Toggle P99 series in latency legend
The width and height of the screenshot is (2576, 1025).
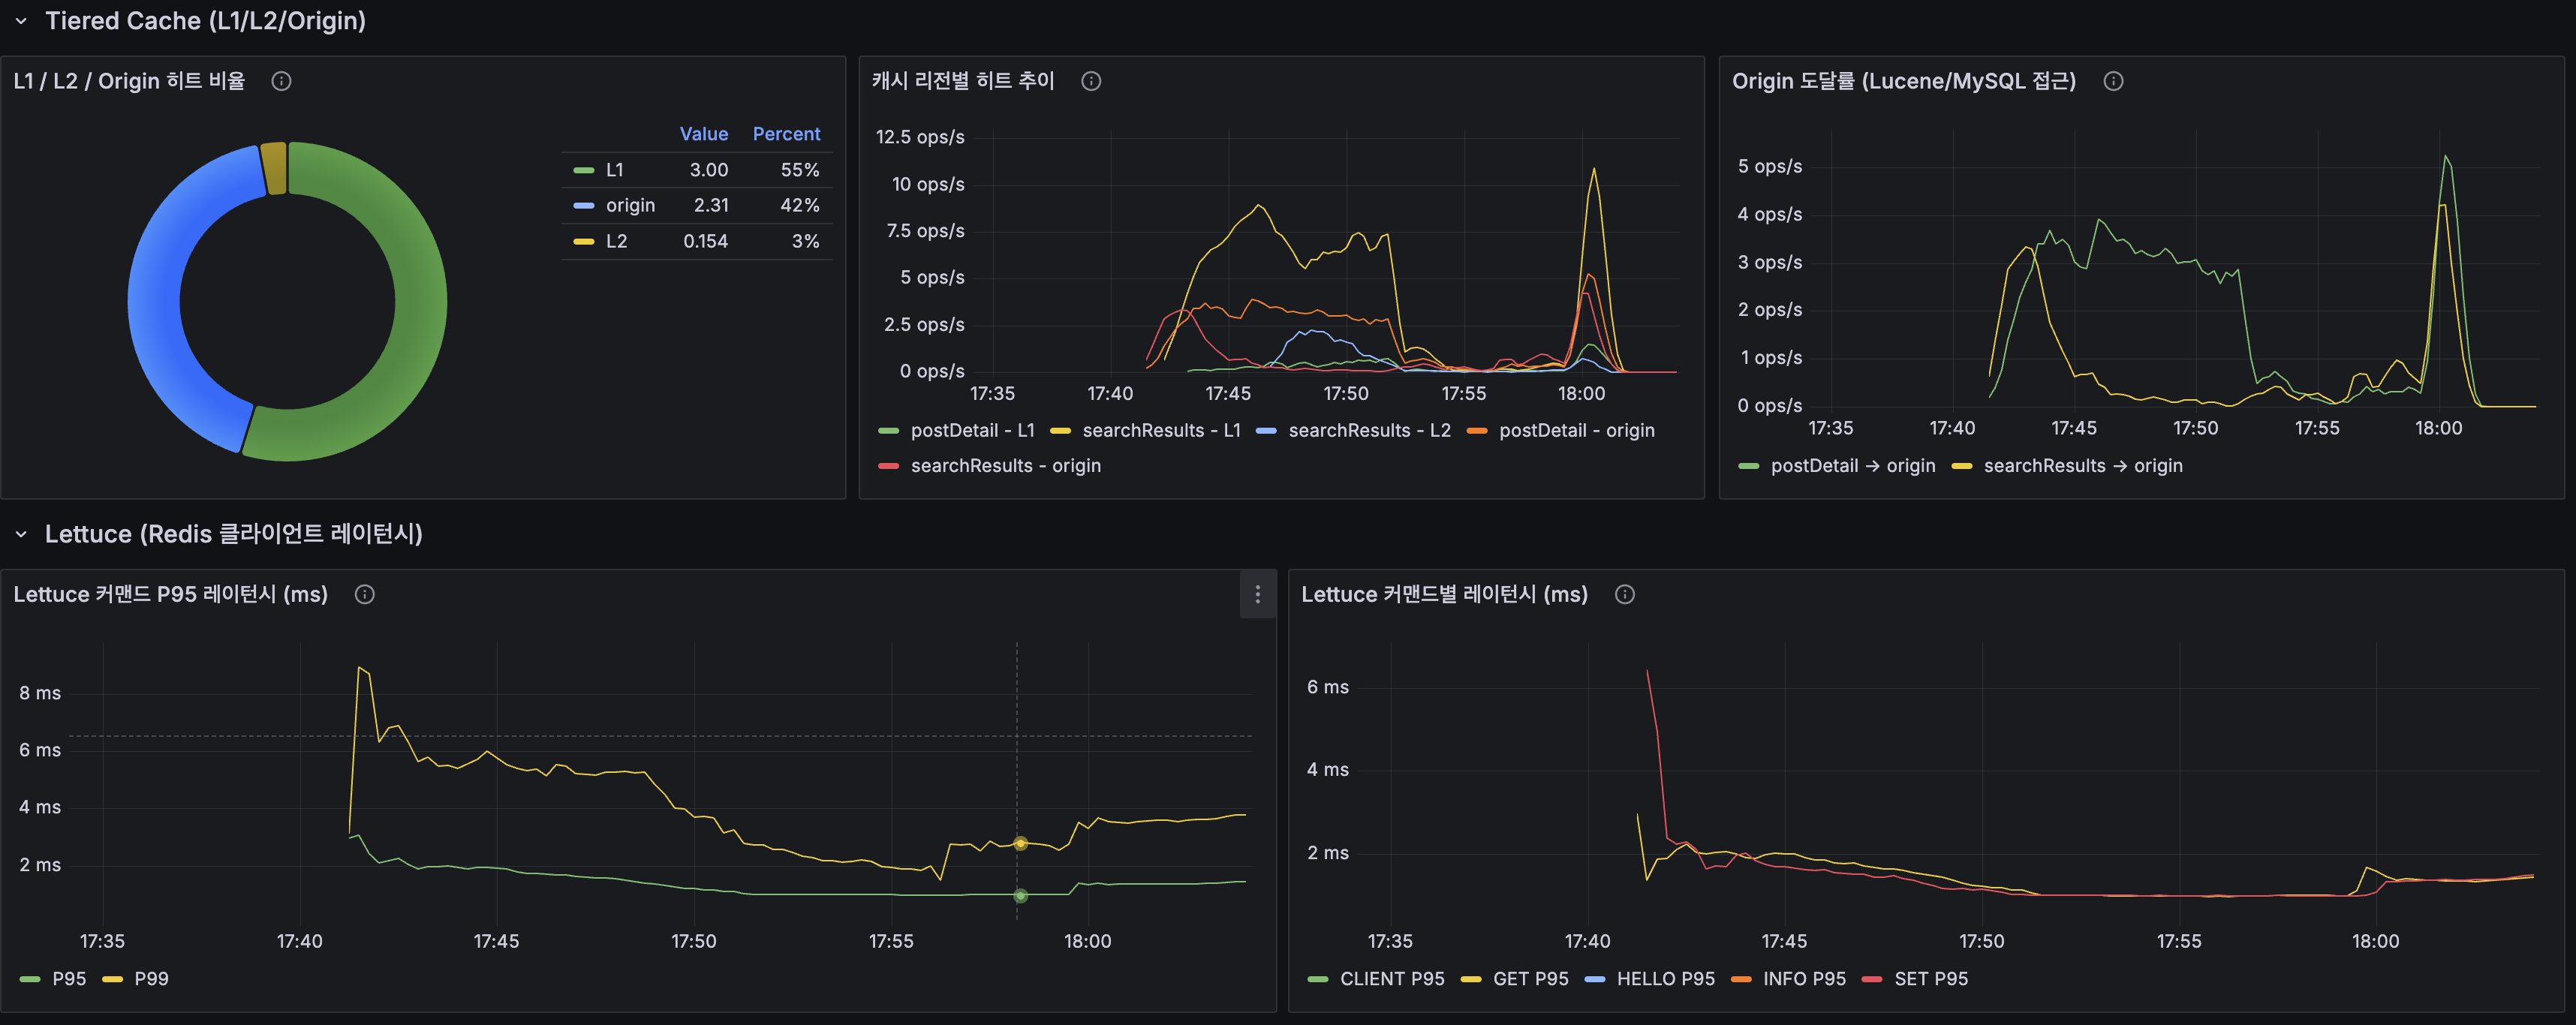click(151, 978)
